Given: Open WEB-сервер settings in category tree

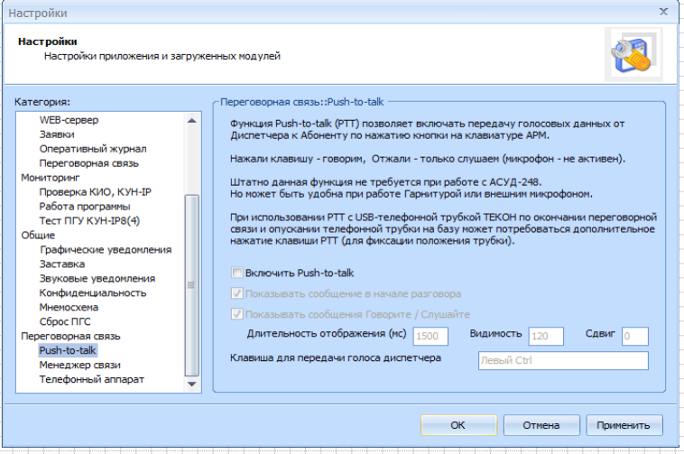Looking at the screenshot, I should click(x=69, y=120).
